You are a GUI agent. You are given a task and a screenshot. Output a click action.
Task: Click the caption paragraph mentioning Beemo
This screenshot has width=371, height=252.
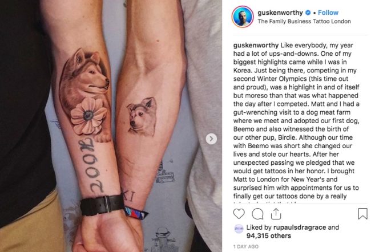coord(296,121)
